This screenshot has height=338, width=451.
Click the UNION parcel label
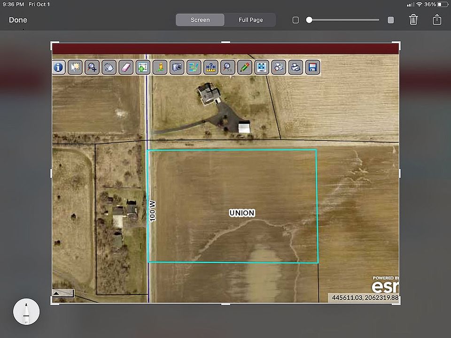pyautogui.click(x=242, y=213)
